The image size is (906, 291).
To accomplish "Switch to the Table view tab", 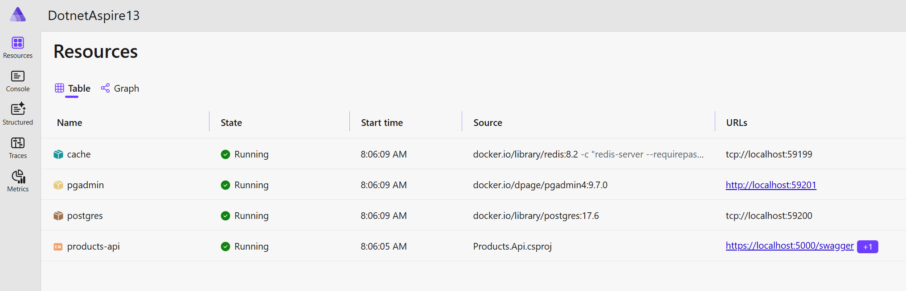I will point(73,89).
